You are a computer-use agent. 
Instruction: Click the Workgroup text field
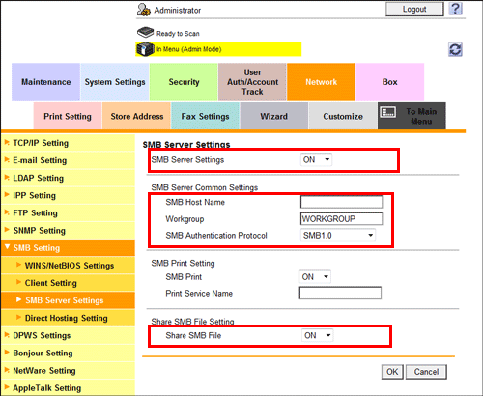pos(341,219)
